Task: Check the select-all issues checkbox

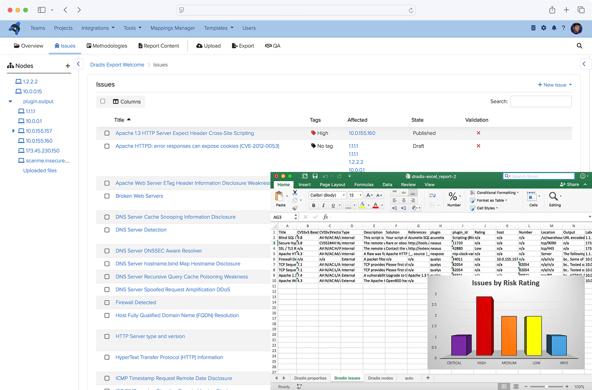Action: click(x=103, y=101)
